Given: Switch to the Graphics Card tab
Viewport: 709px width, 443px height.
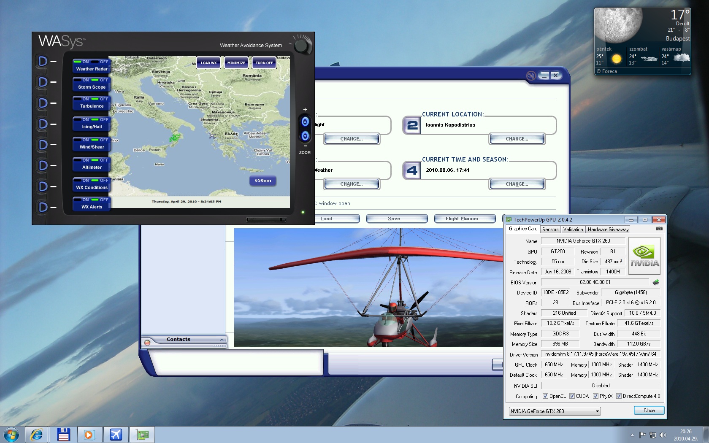Looking at the screenshot, I should tap(523, 229).
